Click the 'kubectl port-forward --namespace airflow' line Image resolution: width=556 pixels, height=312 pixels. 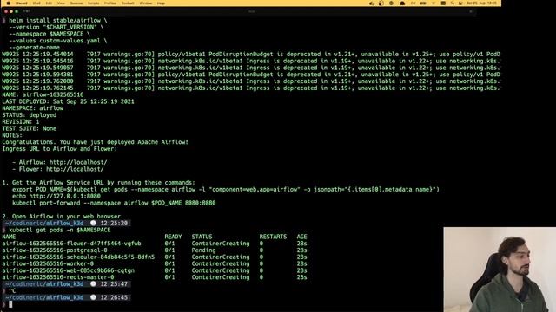click(114, 203)
